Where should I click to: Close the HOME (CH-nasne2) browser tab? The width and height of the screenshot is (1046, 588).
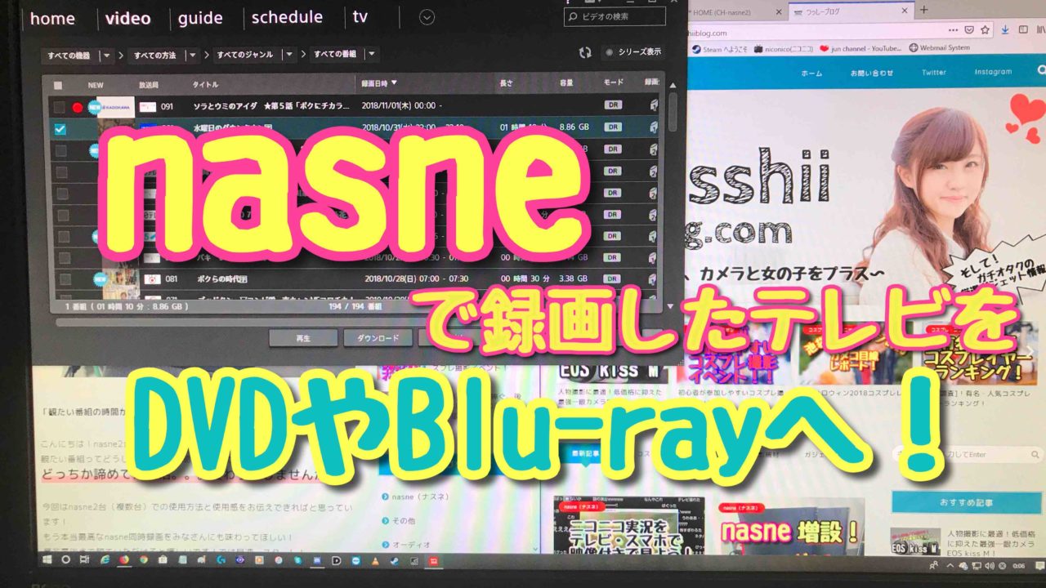click(779, 11)
